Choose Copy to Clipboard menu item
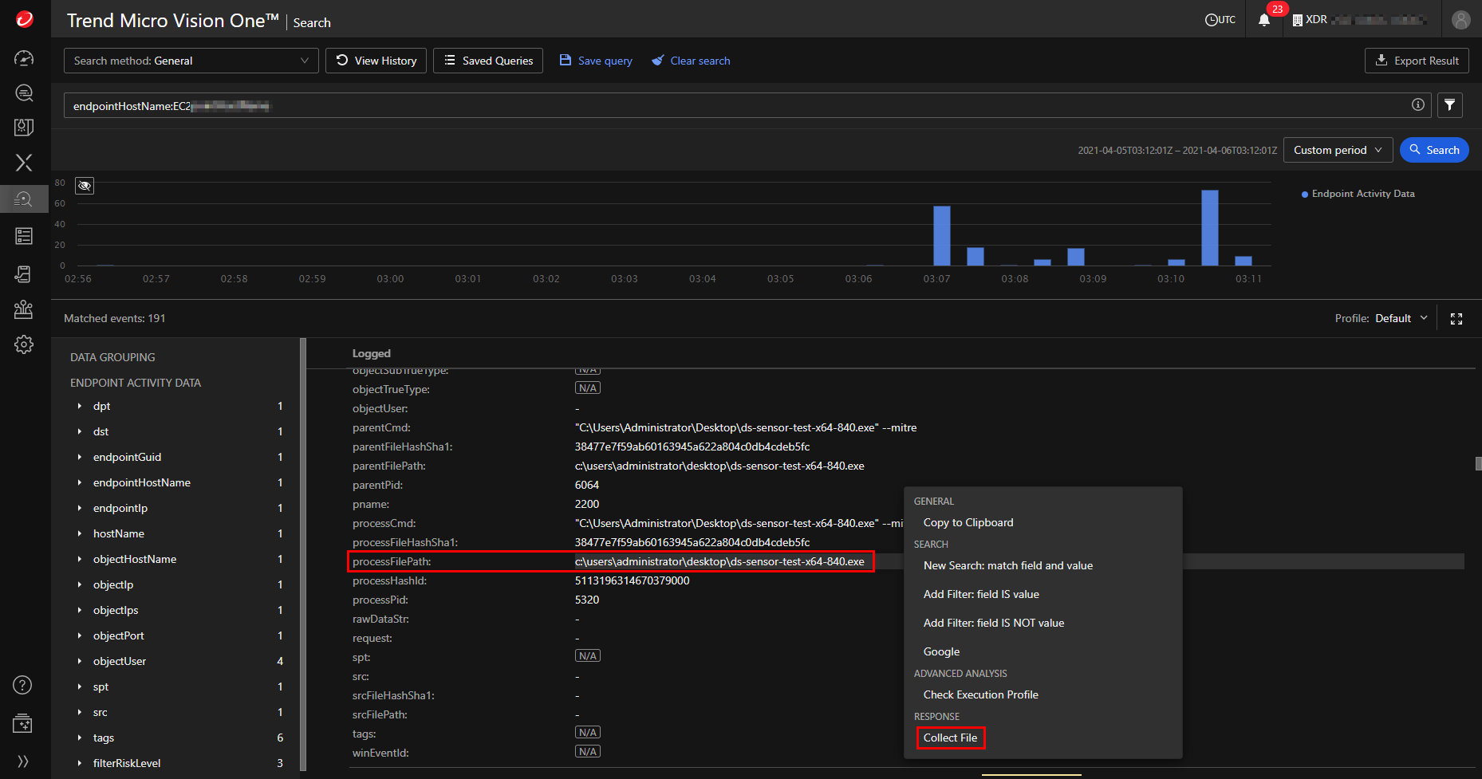Image resolution: width=1482 pixels, height=779 pixels. (968, 522)
